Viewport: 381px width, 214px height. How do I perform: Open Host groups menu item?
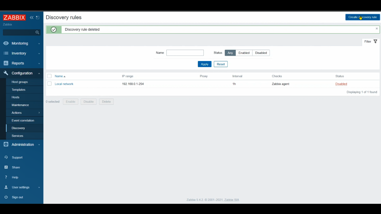[25, 82]
